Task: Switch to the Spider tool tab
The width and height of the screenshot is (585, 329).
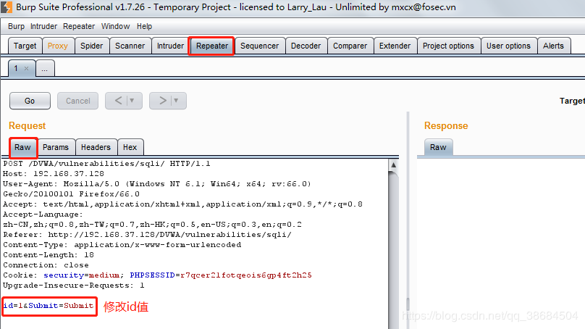Action: (91, 46)
